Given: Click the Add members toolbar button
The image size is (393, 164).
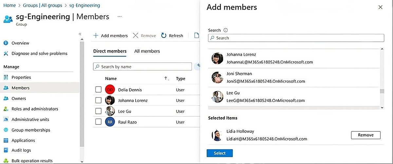Looking at the screenshot, I should 111,36.
